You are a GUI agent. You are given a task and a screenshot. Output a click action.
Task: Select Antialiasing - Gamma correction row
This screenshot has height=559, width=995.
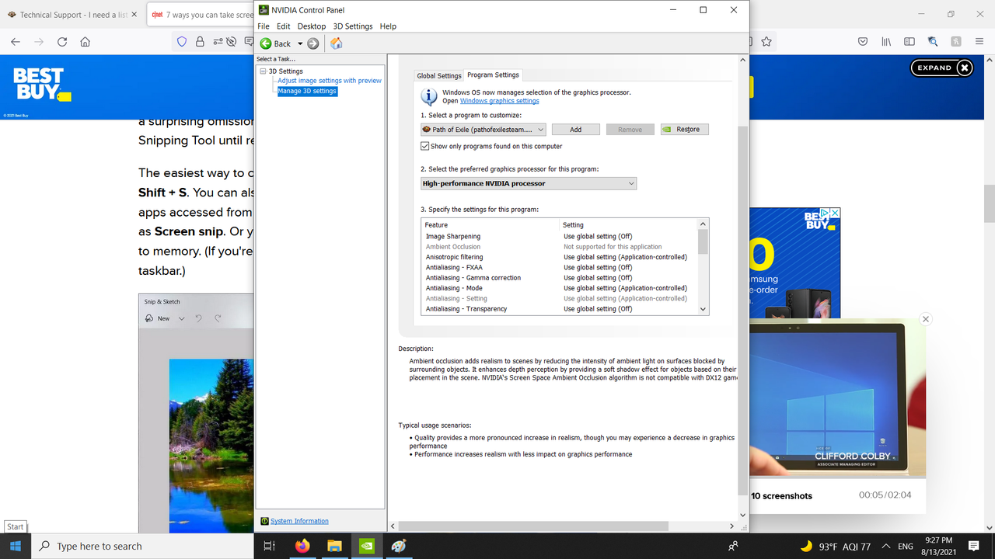click(559, 277)
